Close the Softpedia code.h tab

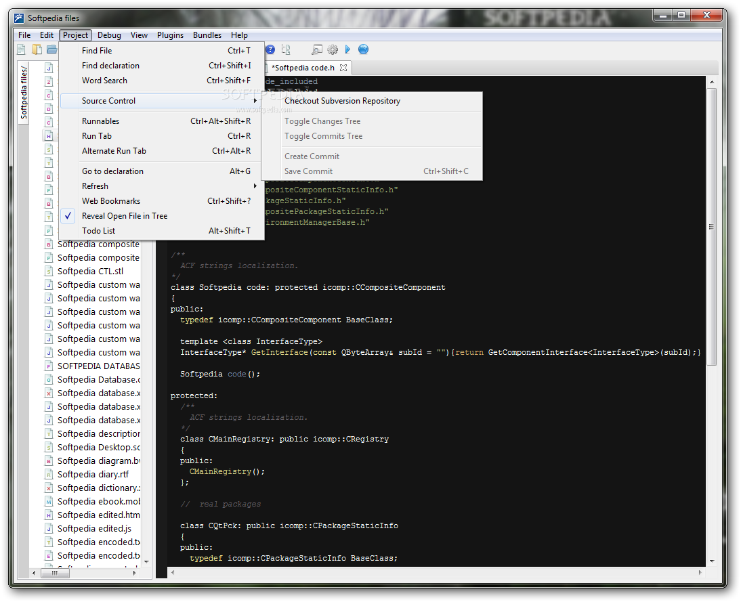(343, 68)
